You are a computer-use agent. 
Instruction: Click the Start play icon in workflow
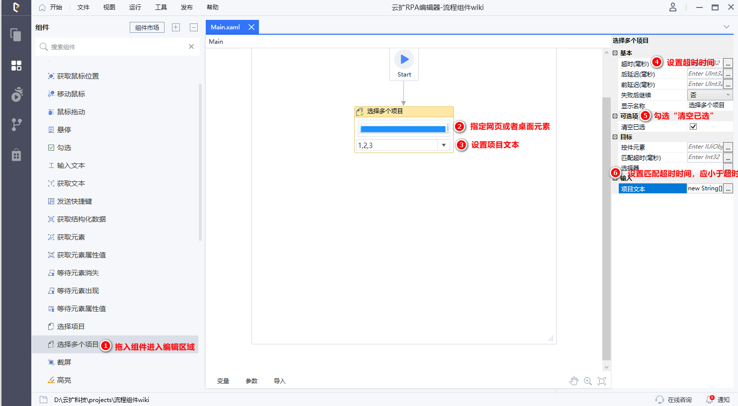[404, 59]
